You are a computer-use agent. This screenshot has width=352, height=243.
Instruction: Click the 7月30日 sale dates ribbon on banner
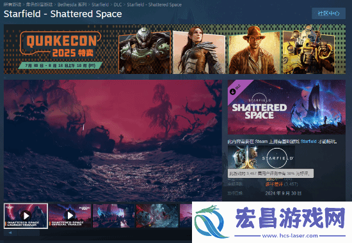tap(60, 66)
